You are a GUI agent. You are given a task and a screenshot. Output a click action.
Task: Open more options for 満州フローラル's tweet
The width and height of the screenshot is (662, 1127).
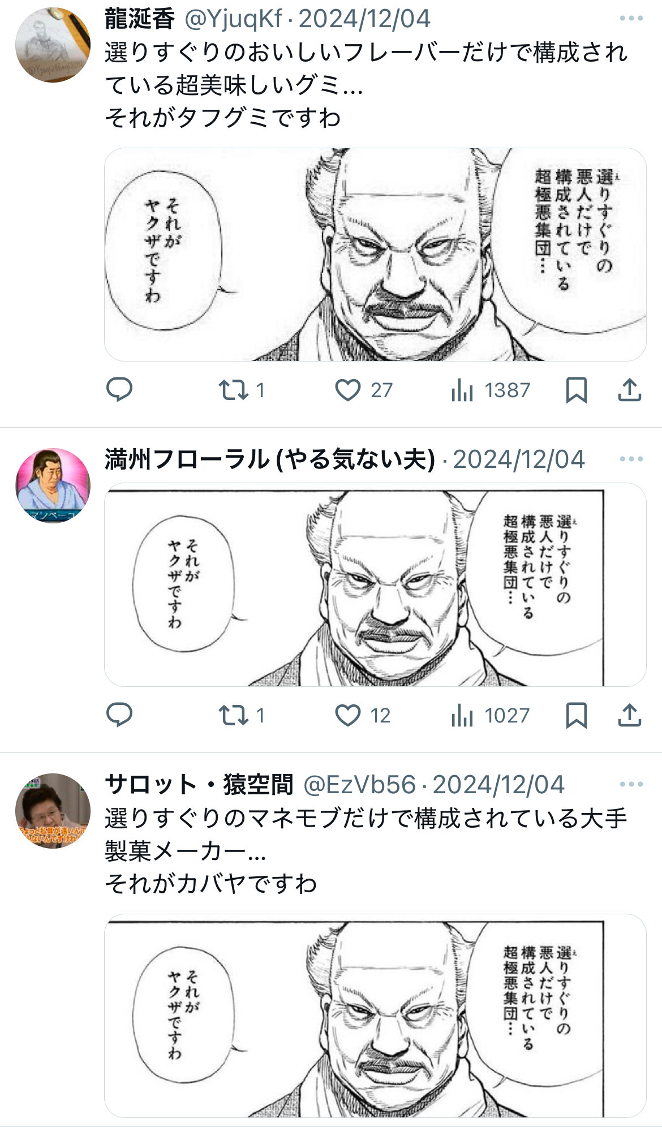[631, 459]
